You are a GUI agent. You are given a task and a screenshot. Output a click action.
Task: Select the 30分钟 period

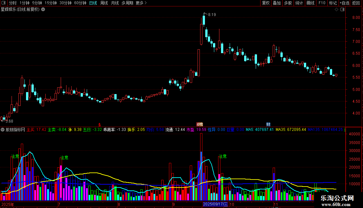coord(66,3)
